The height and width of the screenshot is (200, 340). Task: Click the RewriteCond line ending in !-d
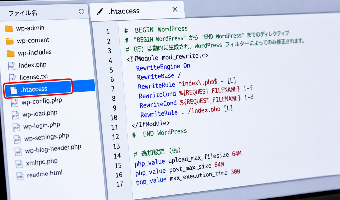197,101
